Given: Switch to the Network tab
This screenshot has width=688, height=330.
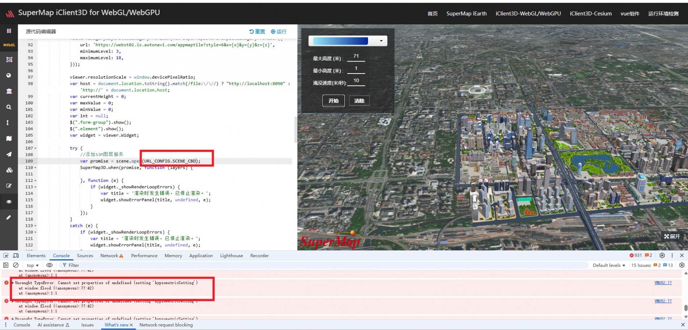Looking at the screenshot, I should point(112,255).
